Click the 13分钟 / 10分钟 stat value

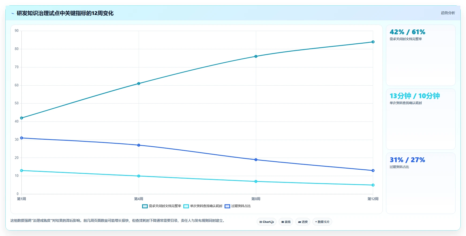tap(415, 96)
